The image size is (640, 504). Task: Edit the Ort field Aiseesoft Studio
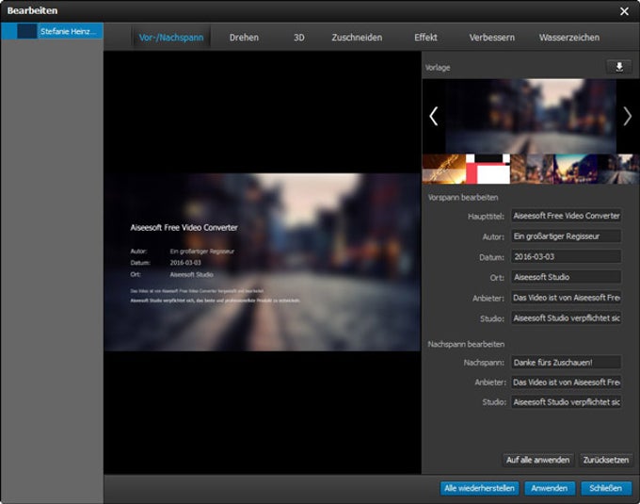point(567,277)
